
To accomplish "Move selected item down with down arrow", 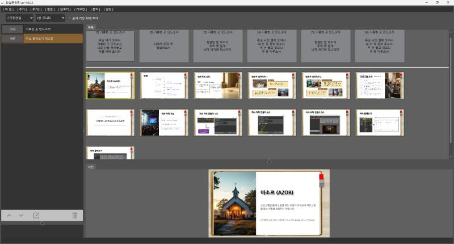I will click(x=21, y=215).
